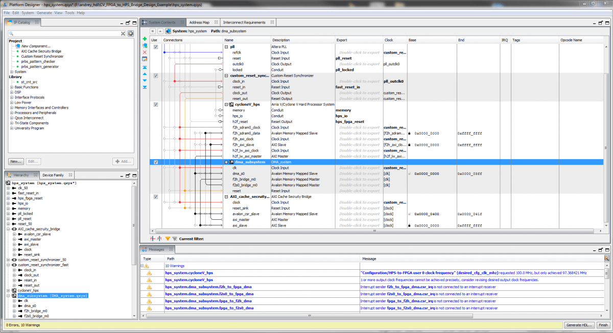Click the move-up blue arrow icon
The height and width of the screenshot is (333, 613).
pyautogui.click(x=145, y=74)
